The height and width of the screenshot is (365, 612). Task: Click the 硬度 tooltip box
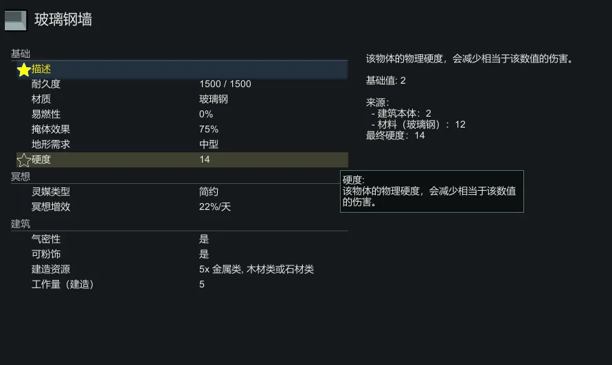coord(431,191)
